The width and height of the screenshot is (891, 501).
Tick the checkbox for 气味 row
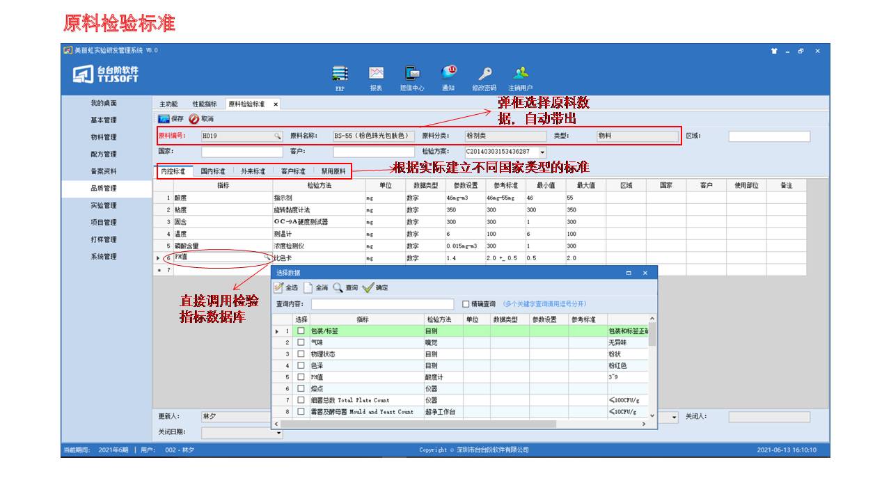[x=301, y=342]
